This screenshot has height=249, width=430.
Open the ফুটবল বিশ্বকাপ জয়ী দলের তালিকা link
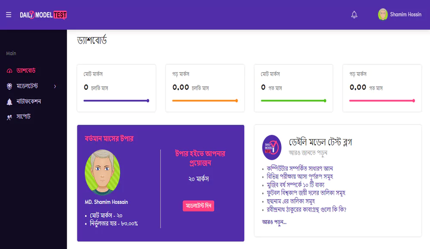click(x=306, y=193)
